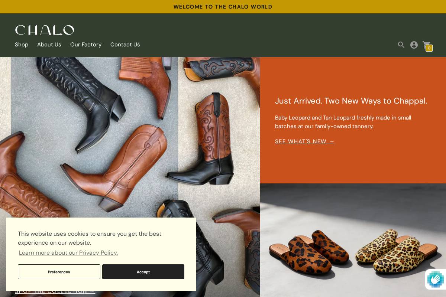
Task: Navigate to Contact Us
Action: point(125,45)
